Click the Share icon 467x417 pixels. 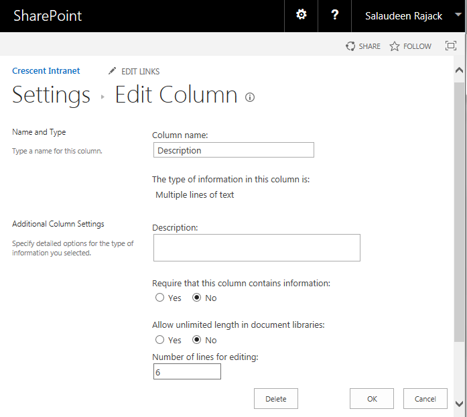350,46
